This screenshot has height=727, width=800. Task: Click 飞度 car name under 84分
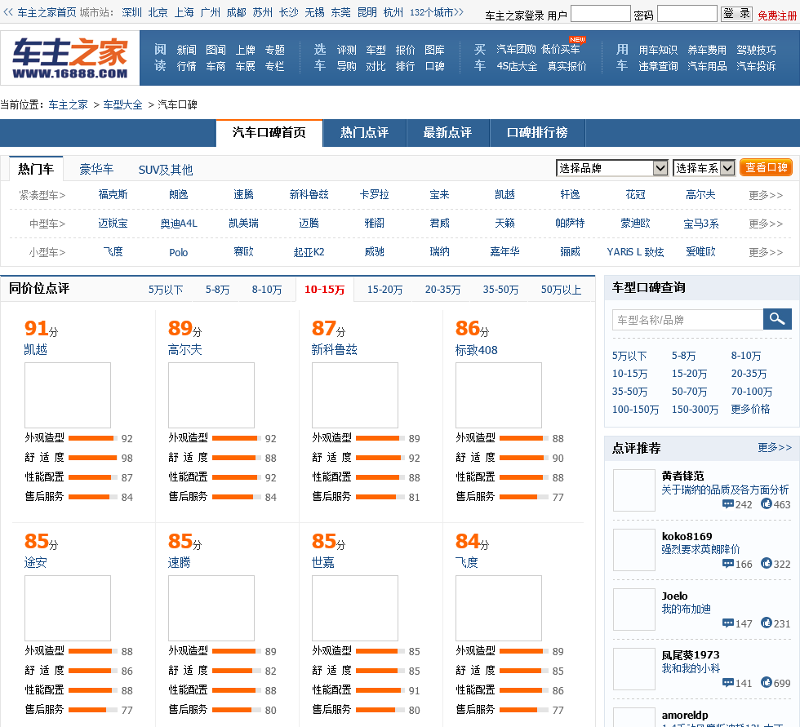[x=466, y=562]
